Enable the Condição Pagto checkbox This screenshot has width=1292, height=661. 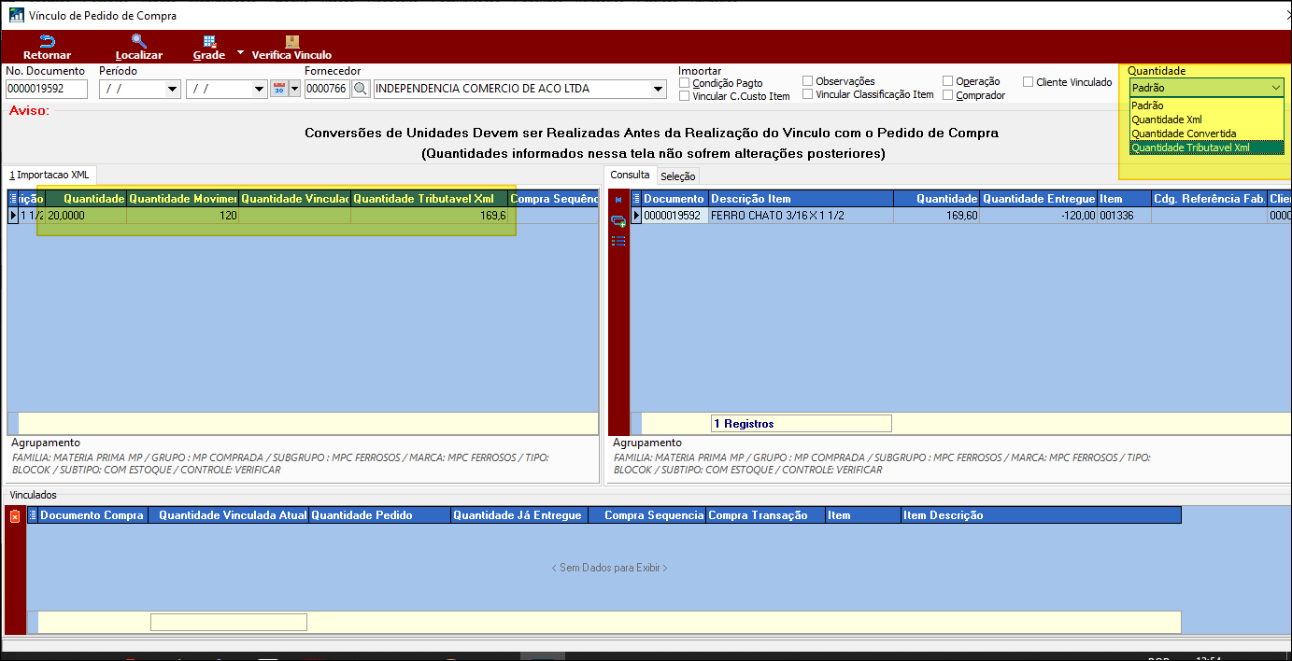click(x=685, y=82)
